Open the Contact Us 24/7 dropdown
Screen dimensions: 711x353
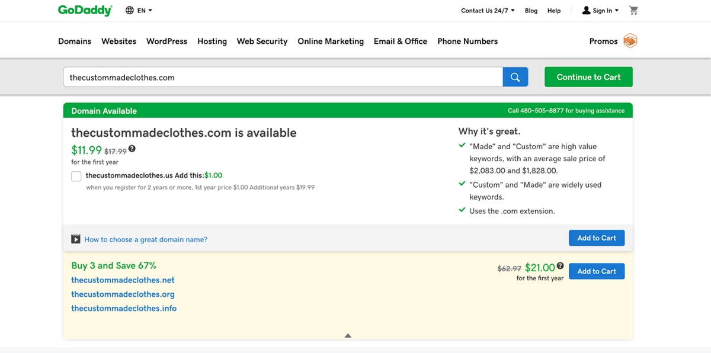[x=488, y=11]
